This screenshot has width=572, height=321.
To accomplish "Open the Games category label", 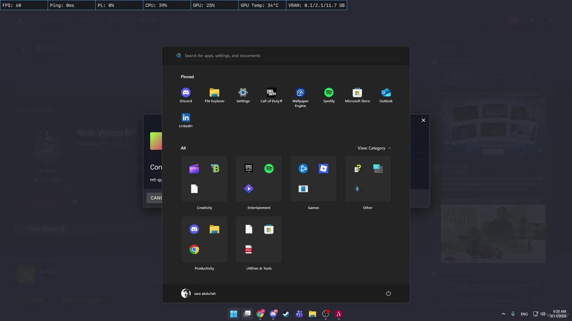I will (x=313, y=208).
